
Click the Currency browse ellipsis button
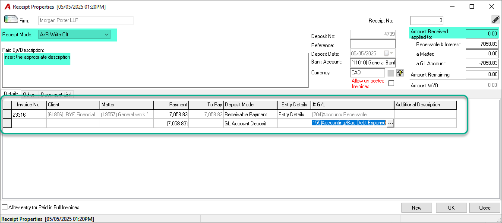coord(391,73)
